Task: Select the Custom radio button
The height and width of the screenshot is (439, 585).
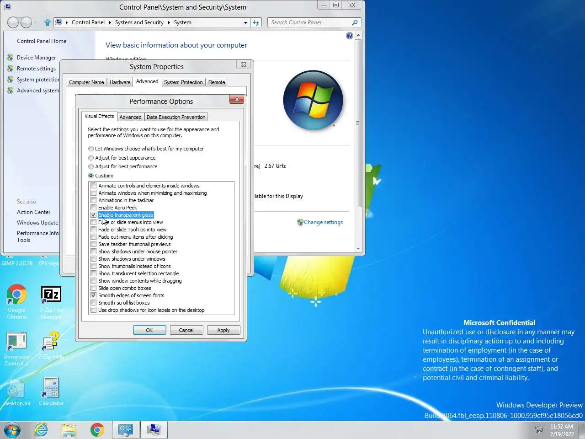Action: coord(91,176)
